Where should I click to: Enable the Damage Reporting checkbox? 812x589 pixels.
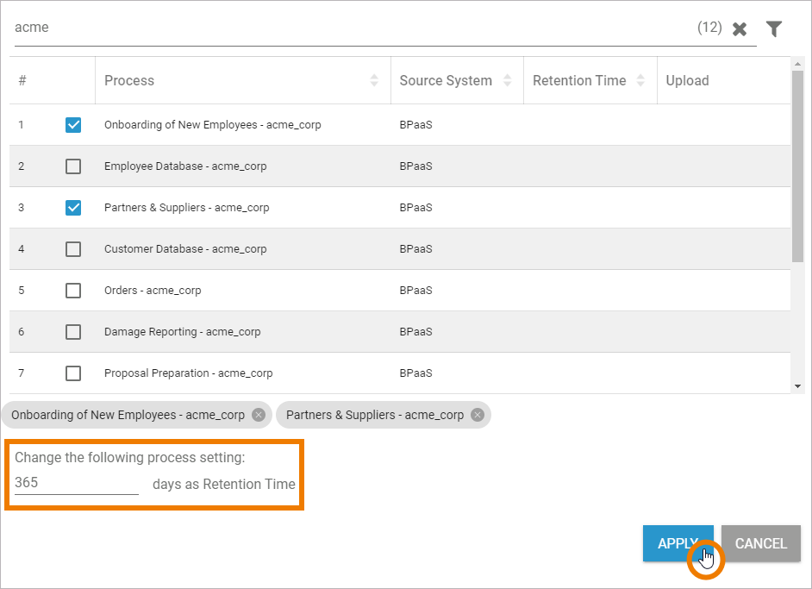(73, 332)
